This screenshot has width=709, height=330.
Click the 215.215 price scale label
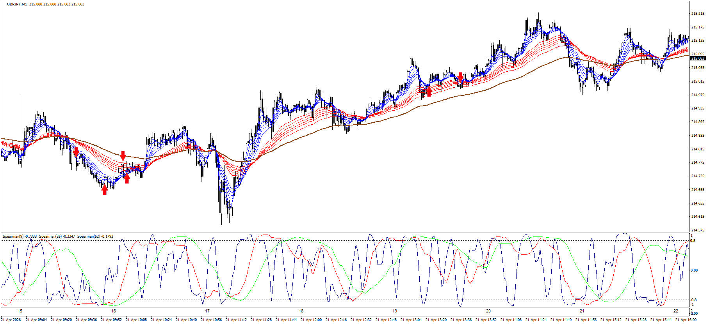[698, 14]
